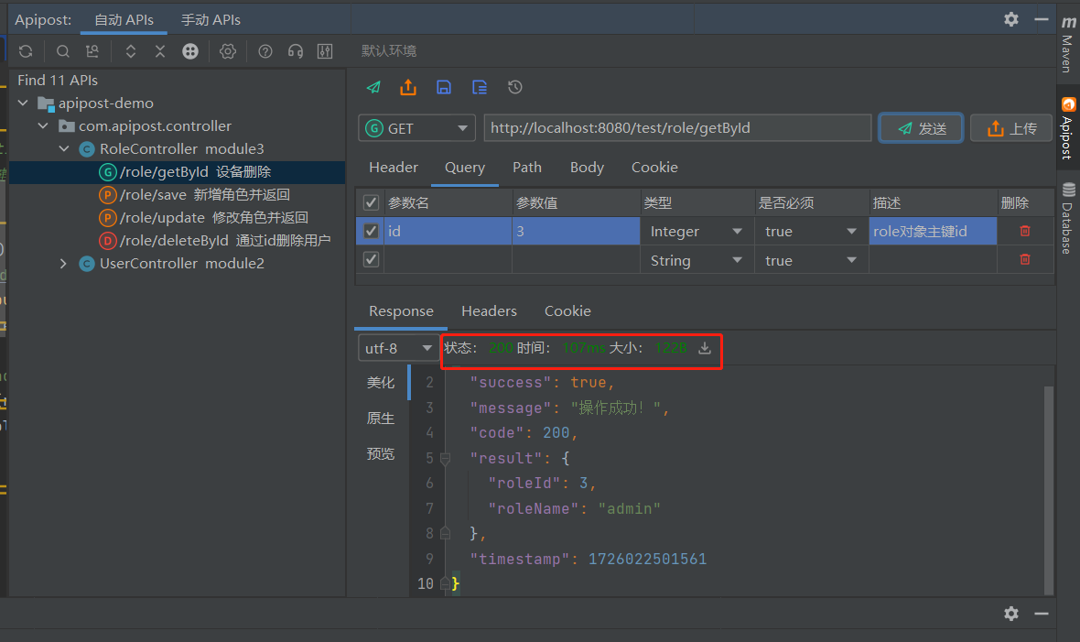Switch response view to 原生
Image resolution: width=1080 pixels, height=642 pixels.
(x=380, y=419)
